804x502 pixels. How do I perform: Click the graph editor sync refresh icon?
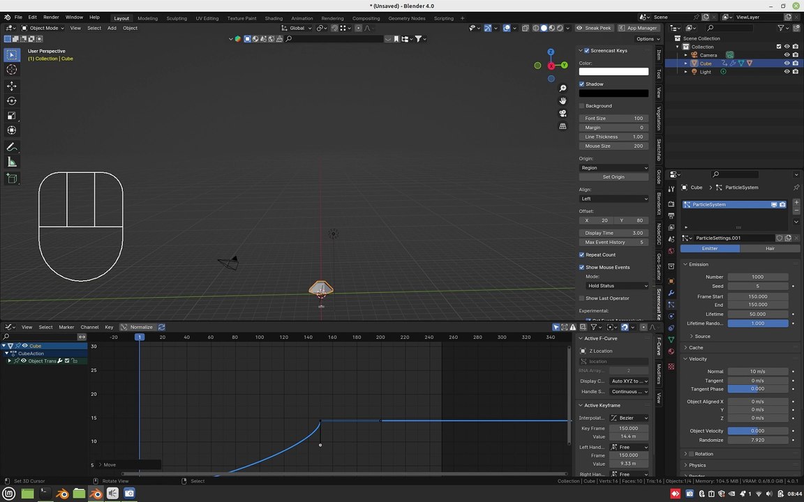[x=161, y=327]
